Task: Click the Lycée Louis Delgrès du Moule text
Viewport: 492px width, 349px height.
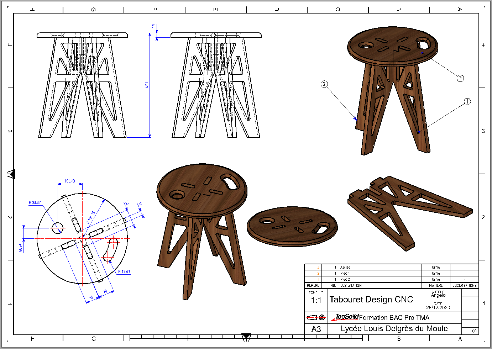Action: tap(394, 329)
